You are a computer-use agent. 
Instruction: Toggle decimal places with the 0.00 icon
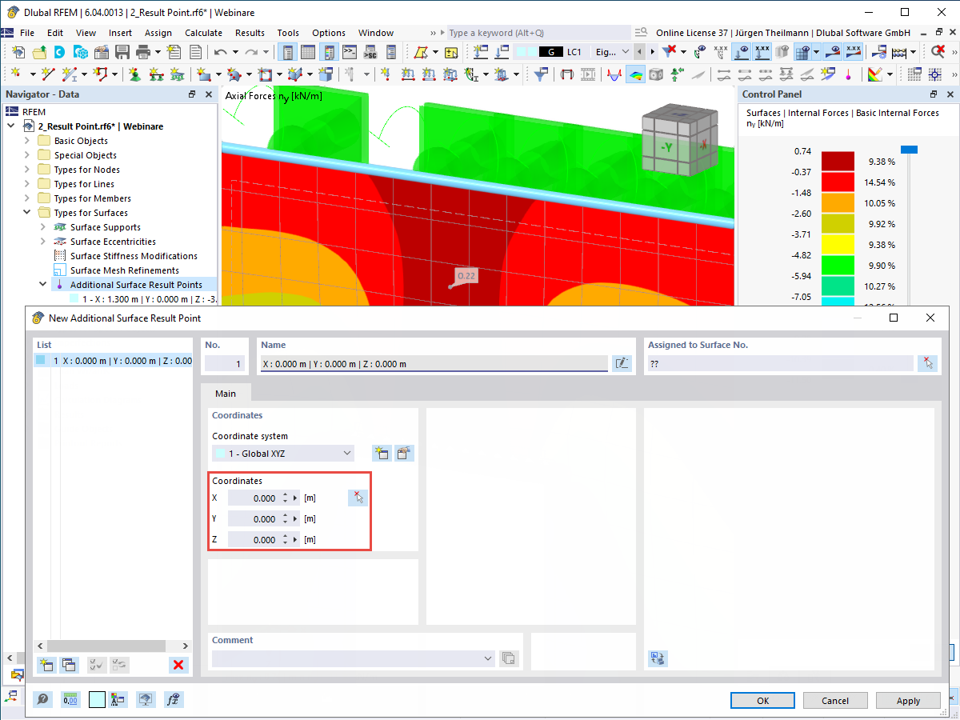(70, 699)
